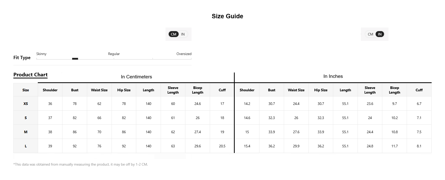Select the S size row header
Image resolution: width=445 pixels, height=180 pixels.
coord(26,118)
